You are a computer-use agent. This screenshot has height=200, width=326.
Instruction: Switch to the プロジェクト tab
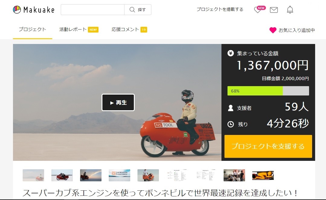pos(32,30)
